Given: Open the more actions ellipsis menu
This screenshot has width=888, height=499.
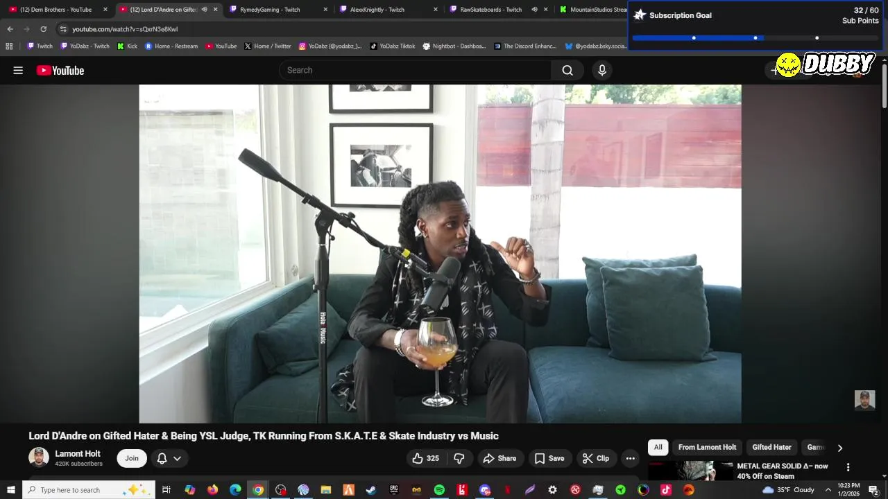Looking at the screenshot, I should point(630,458).
